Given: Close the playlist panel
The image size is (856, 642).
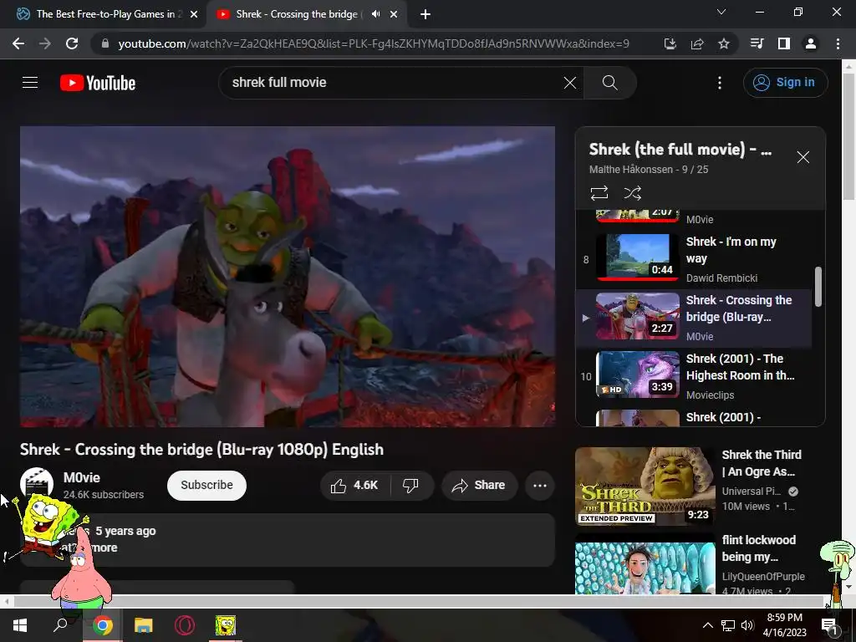Looking at the screenshot, I should [803, 157].
